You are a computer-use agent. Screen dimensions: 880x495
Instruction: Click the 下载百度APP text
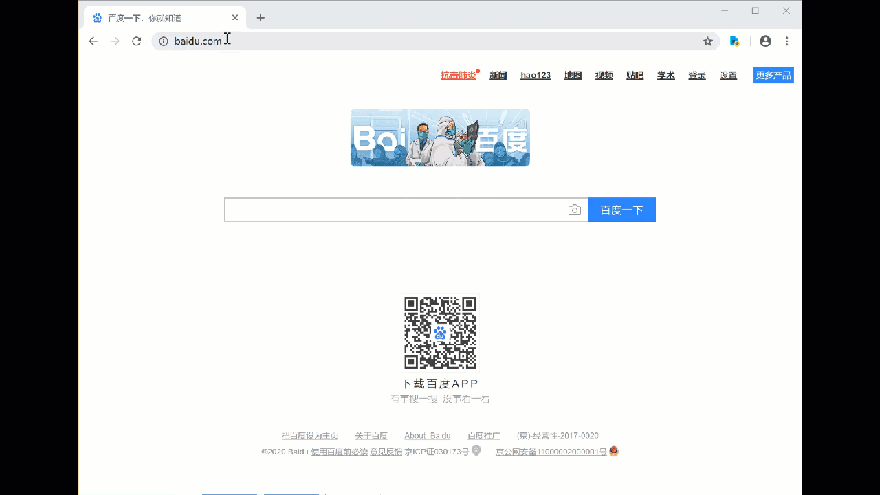[440, 384]
